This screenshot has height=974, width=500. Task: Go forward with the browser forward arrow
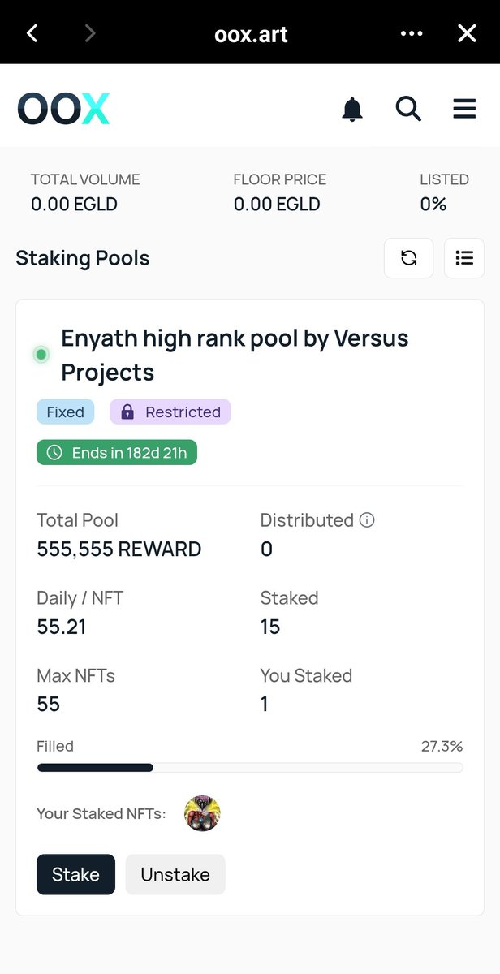coord(90,33)
